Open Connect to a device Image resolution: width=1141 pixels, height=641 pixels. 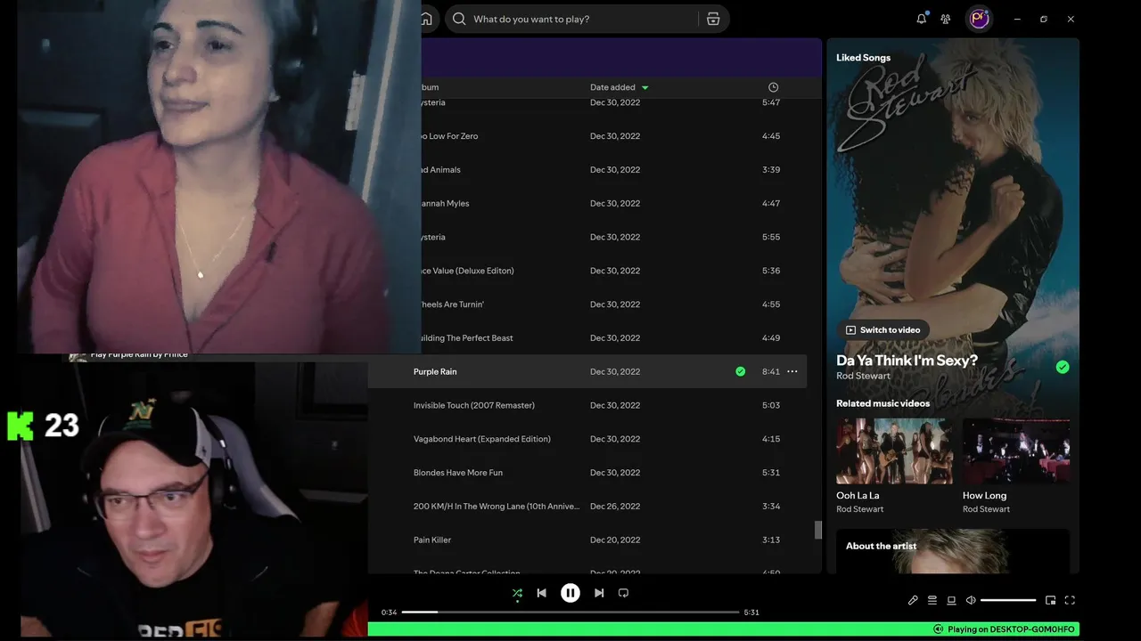[x=951, y=600]
